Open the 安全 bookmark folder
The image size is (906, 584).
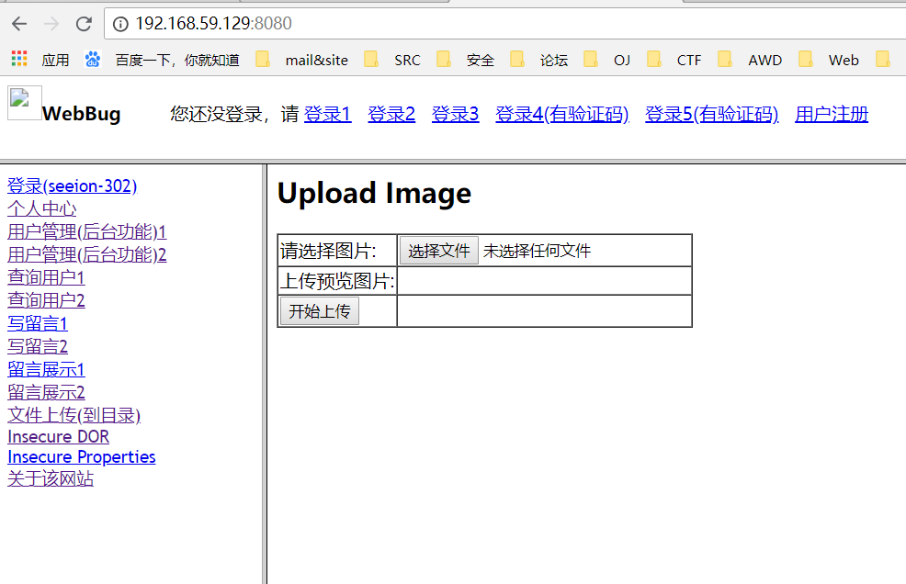[466, 60]
